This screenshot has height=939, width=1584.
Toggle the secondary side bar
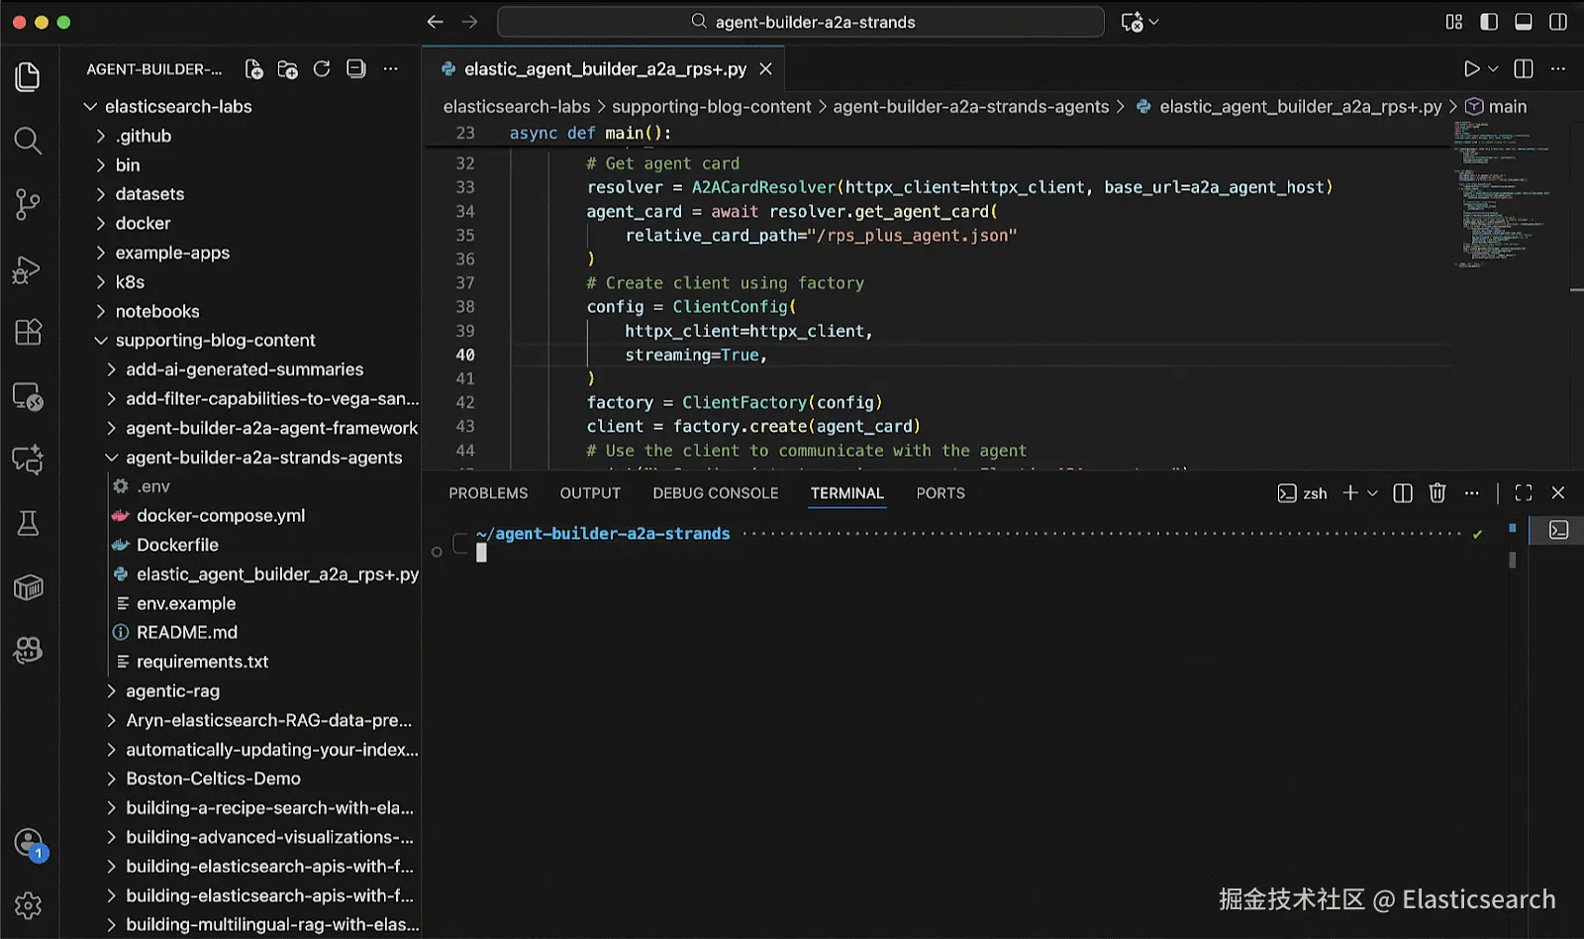(1558, 22)
